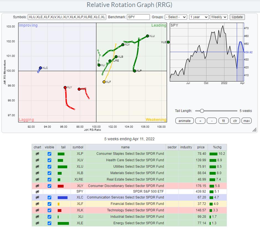
Task: Click the animate button
Action: click(x=184, y=121)
